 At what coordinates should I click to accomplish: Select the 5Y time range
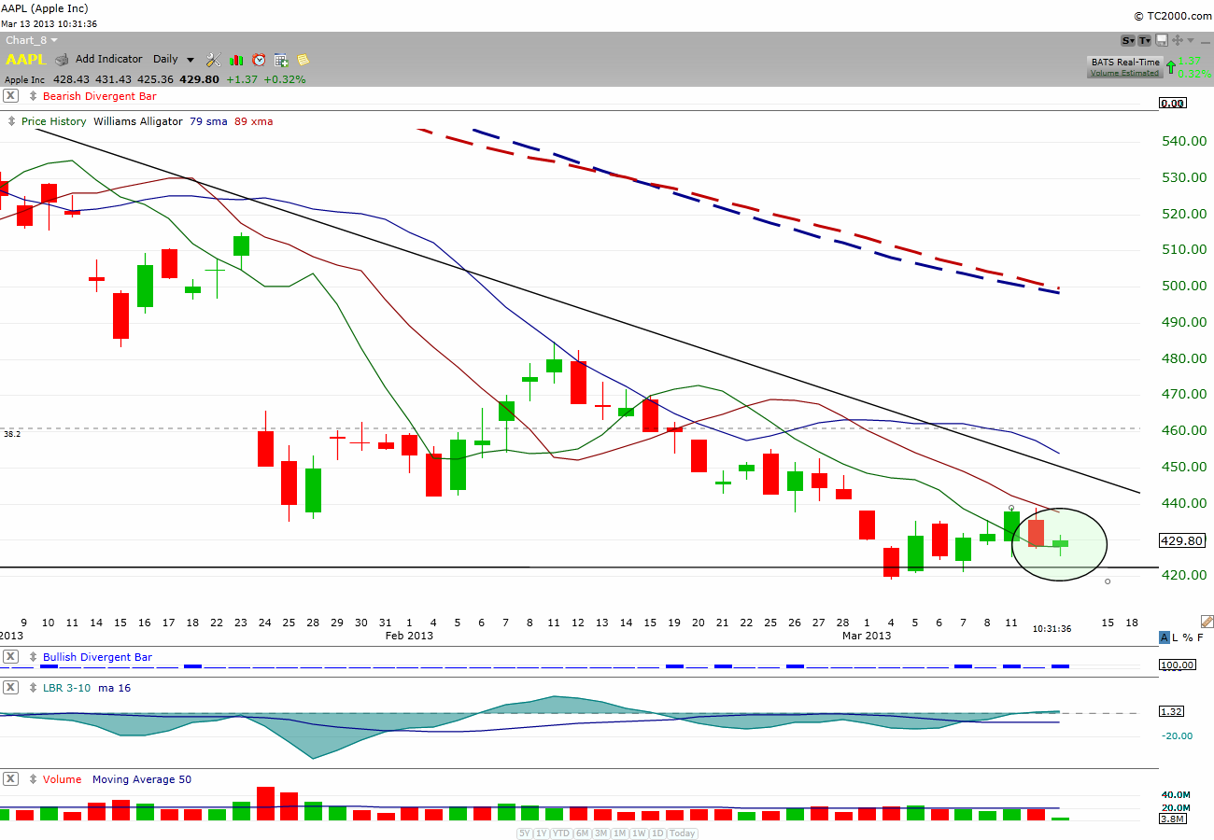coord(525,833)
